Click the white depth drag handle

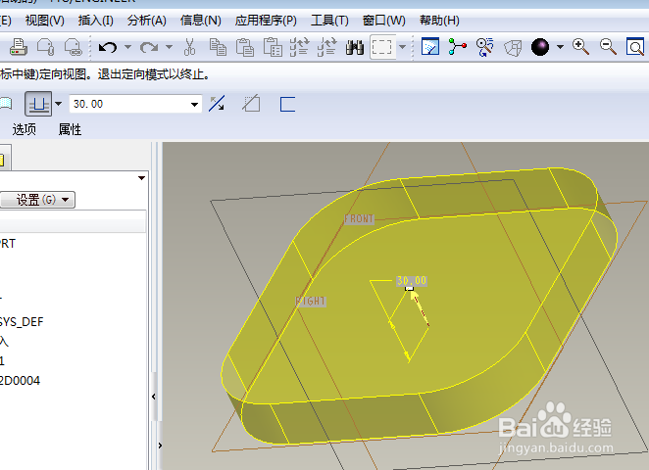[x=410, y=288]
